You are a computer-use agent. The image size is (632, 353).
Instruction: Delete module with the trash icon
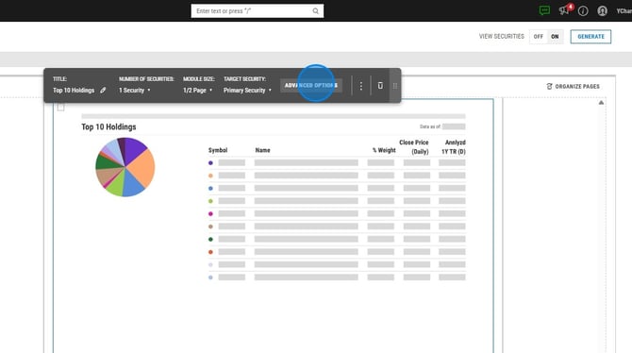coord(380,86)
